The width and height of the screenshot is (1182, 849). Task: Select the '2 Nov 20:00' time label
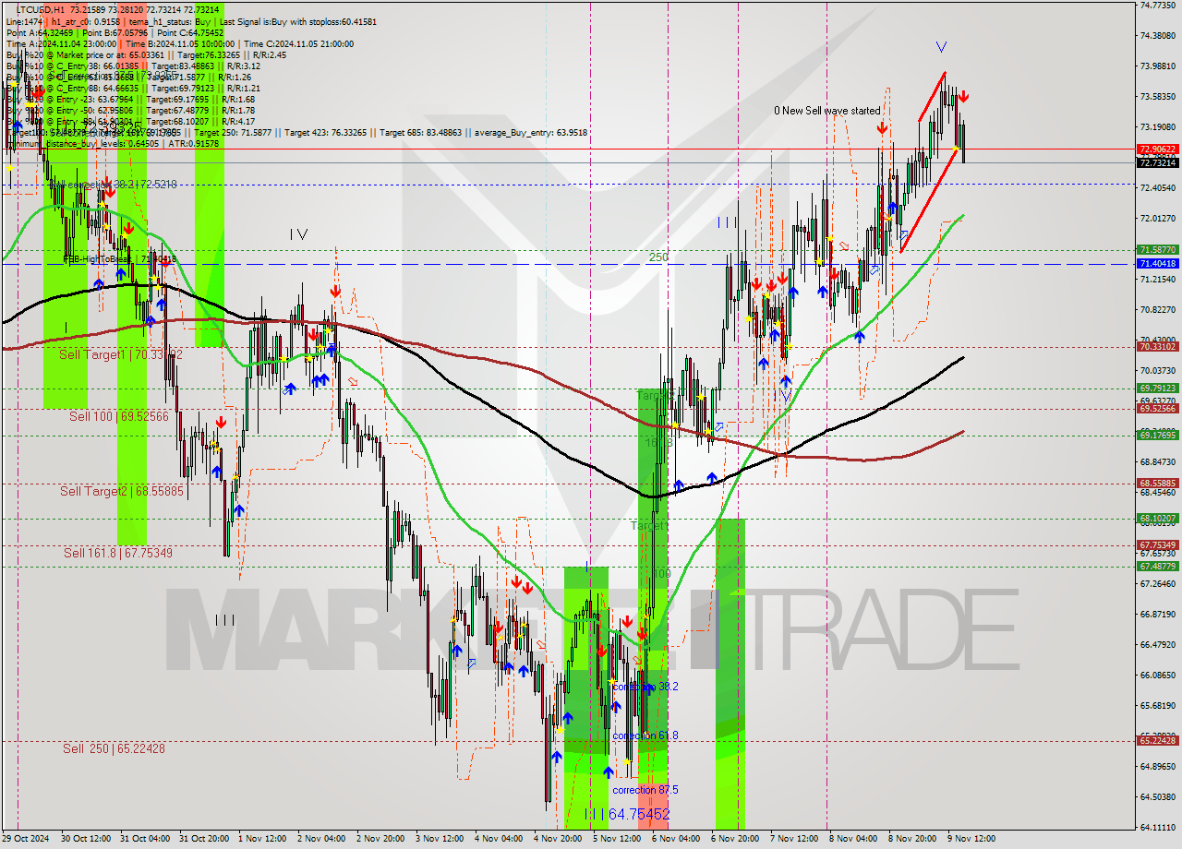(x=380, y=840)
